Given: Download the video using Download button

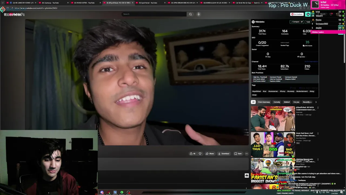Looking at the screenshot, I should coord(224,154).
